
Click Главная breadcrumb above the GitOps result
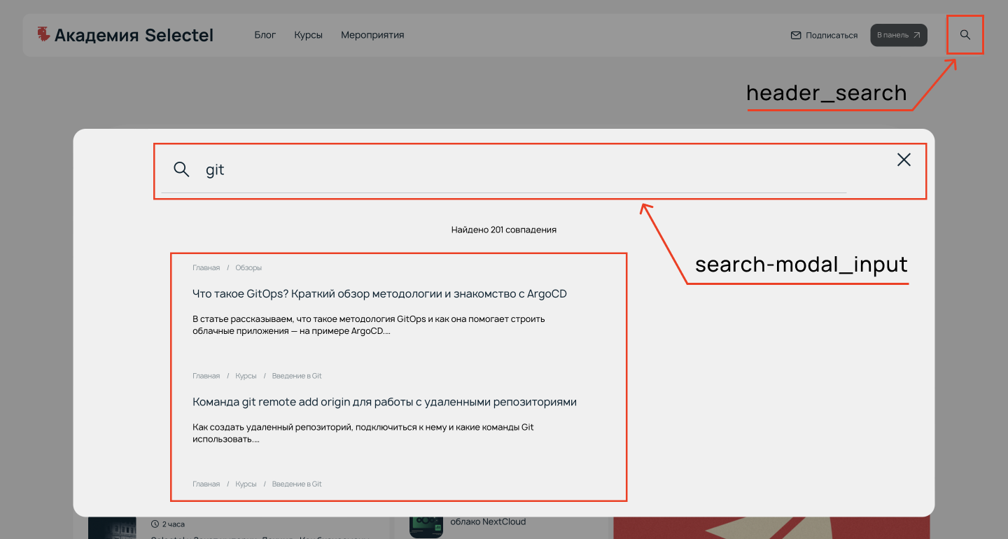(206, 267)
